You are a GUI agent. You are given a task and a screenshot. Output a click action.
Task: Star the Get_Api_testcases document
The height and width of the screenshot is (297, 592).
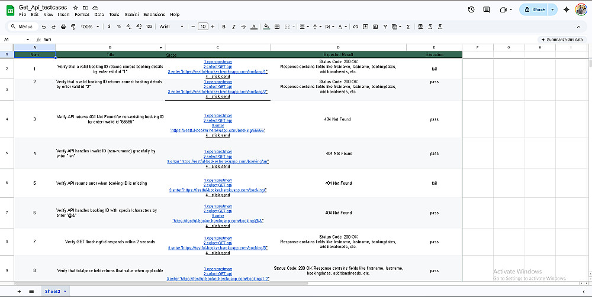[76, 7]
